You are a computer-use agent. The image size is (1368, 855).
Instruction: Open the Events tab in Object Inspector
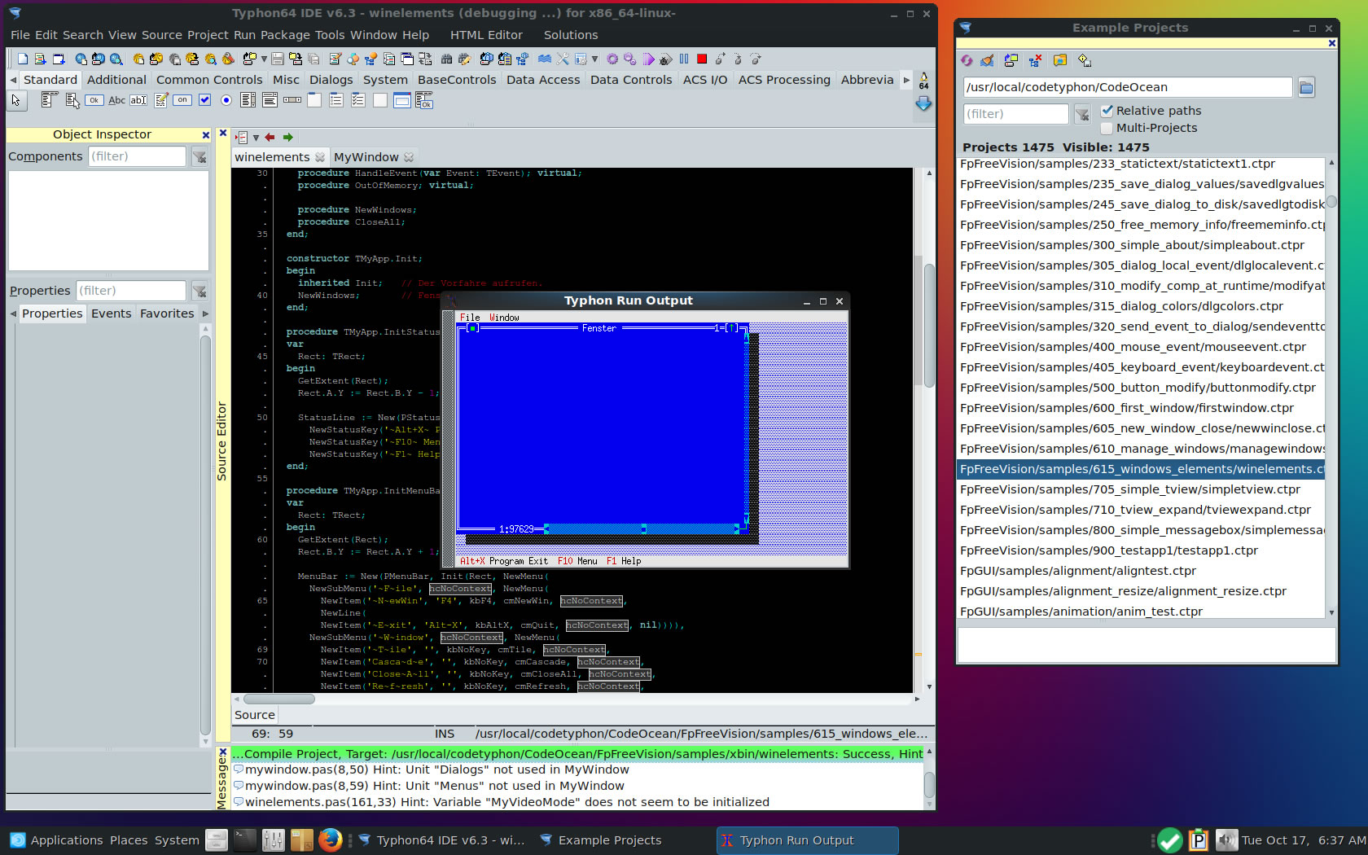pos(111,313)
